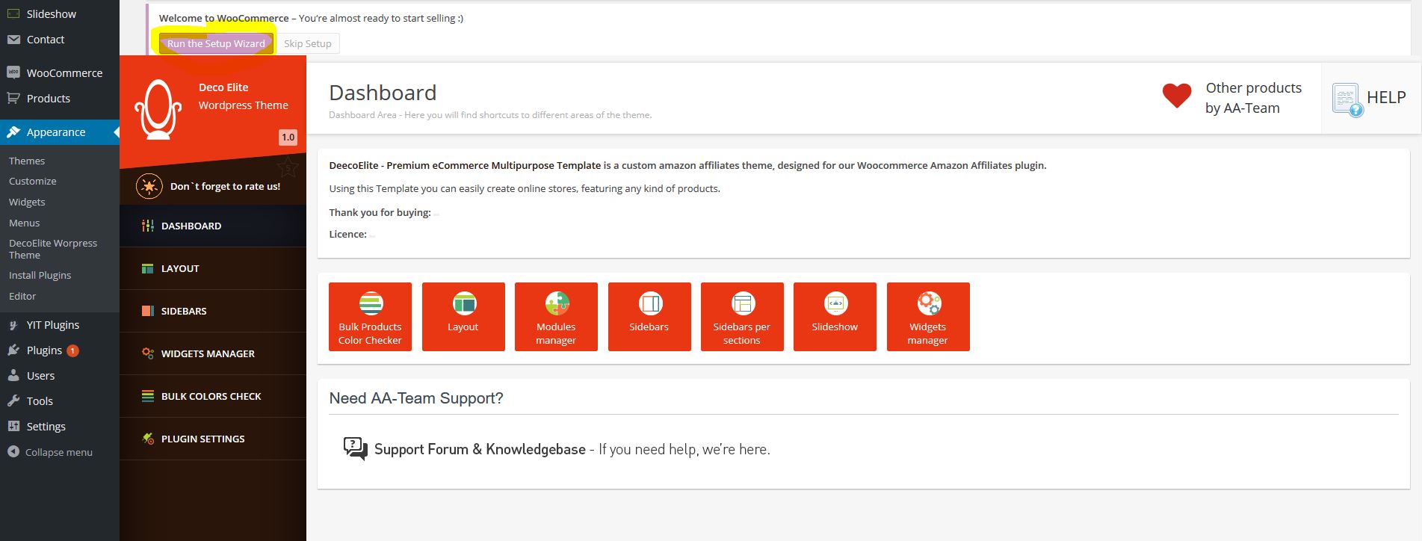
Task: Click the Plugins plug icon
Action: pos(13,350)
